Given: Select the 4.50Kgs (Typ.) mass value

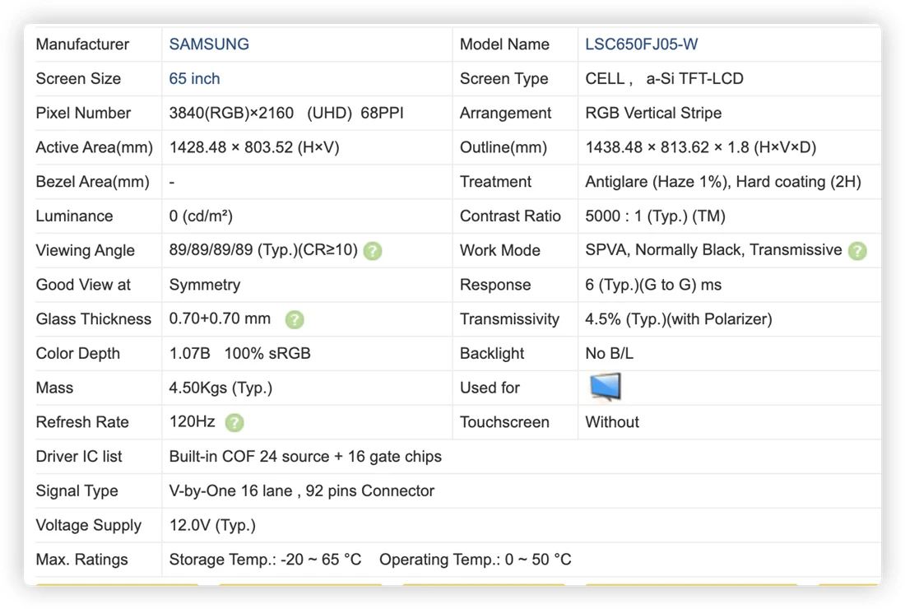Looking at the screenshot, I should click(220, 388).
